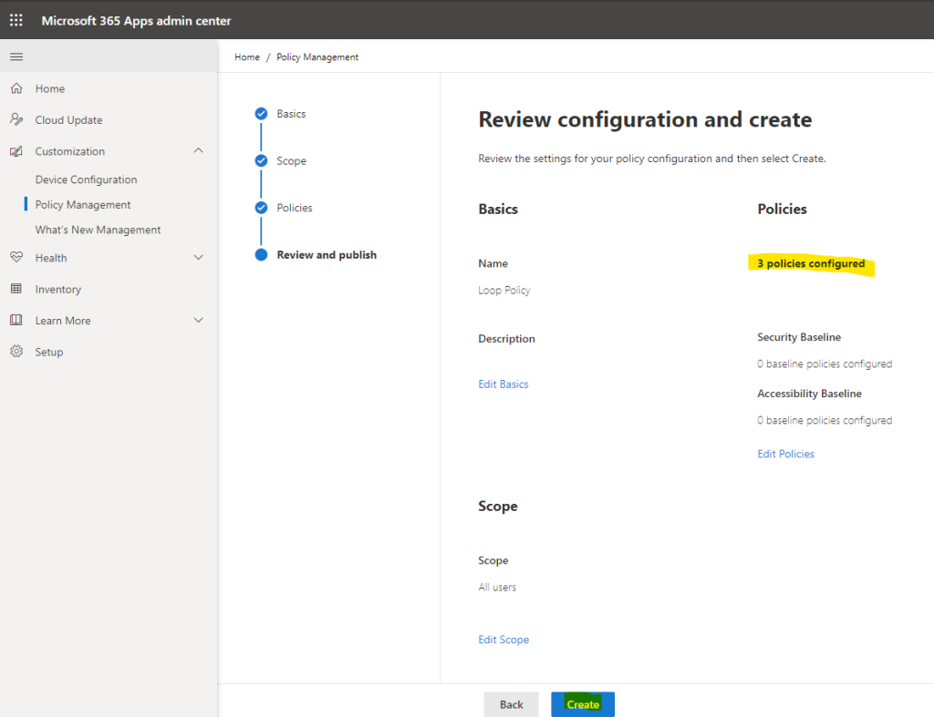934x717 pixels.
Task: Click the Security Baseline label
Action: (799, 337)
